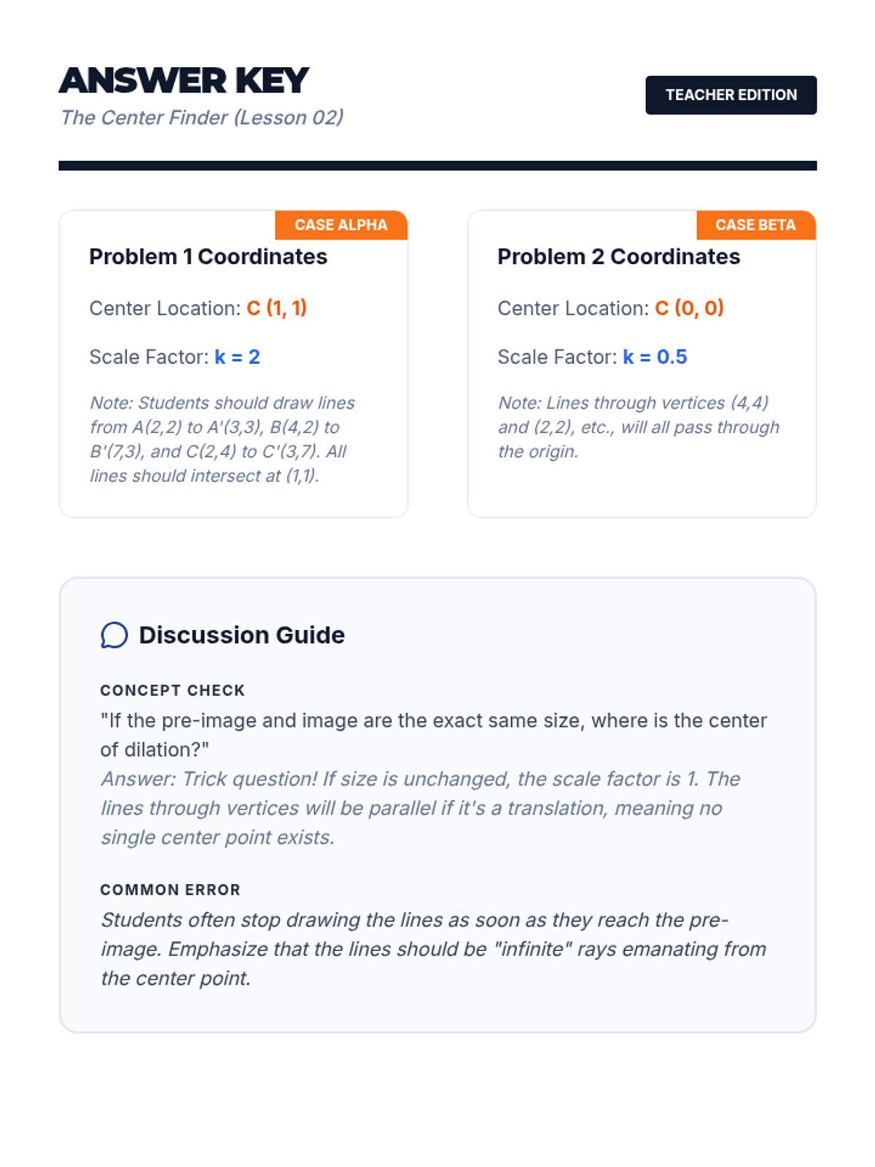The width and height of the screenshot is (875, 1167).
Task: Click the Center Finder Lesson 02 subtitle
Action: coord(202,117)
